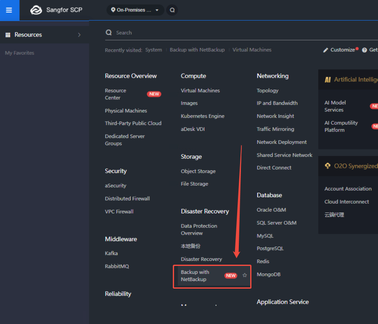Open Cloud Interconnect
The image size is (378, 324).
click(346, 202)
